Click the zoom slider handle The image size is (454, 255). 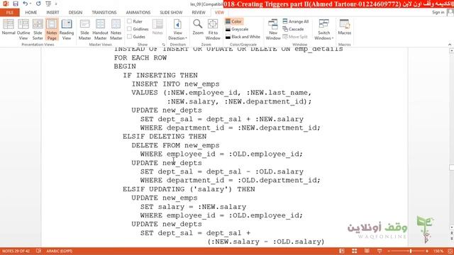point(411,251)
